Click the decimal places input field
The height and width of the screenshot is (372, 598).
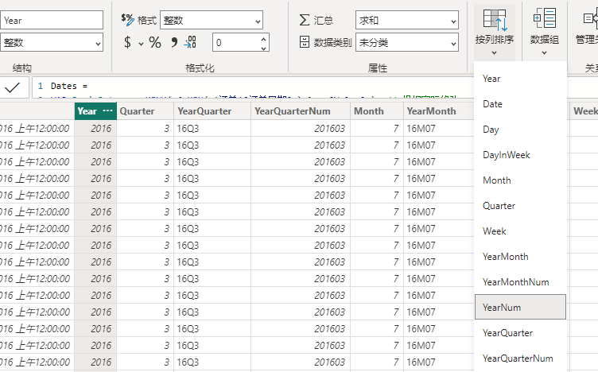click(236, 42)
